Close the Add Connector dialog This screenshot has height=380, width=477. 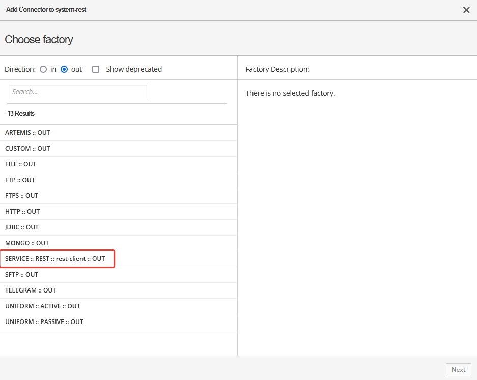466,10
